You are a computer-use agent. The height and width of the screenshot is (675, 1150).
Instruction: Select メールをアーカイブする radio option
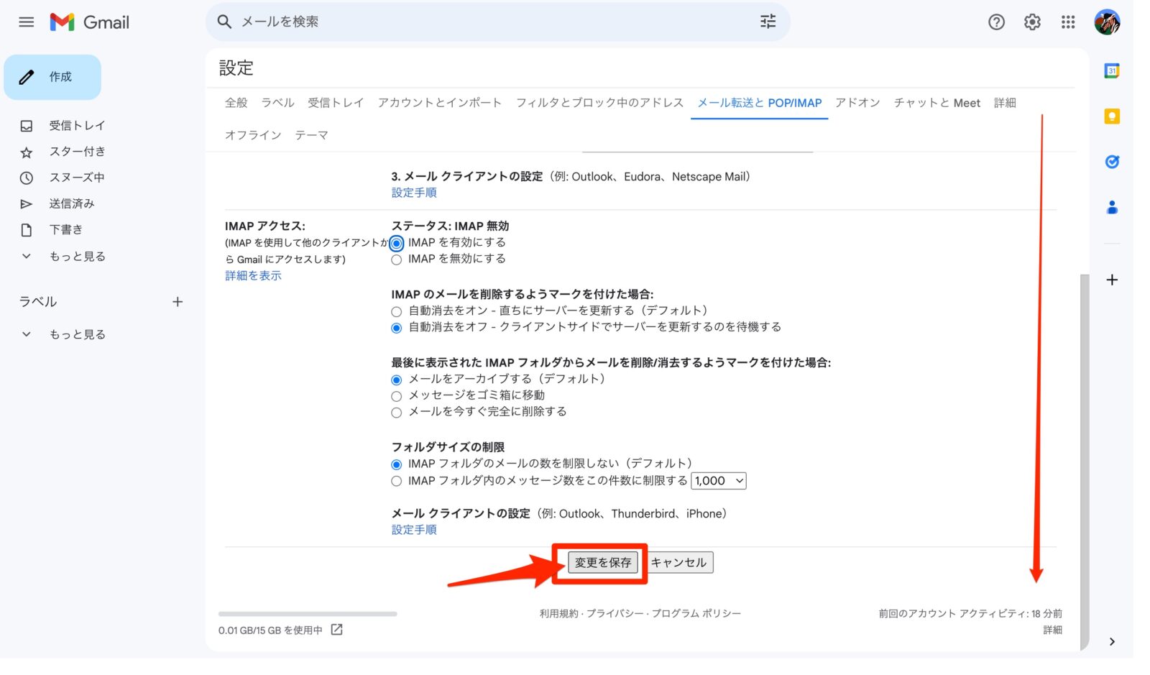coord(396,380)
